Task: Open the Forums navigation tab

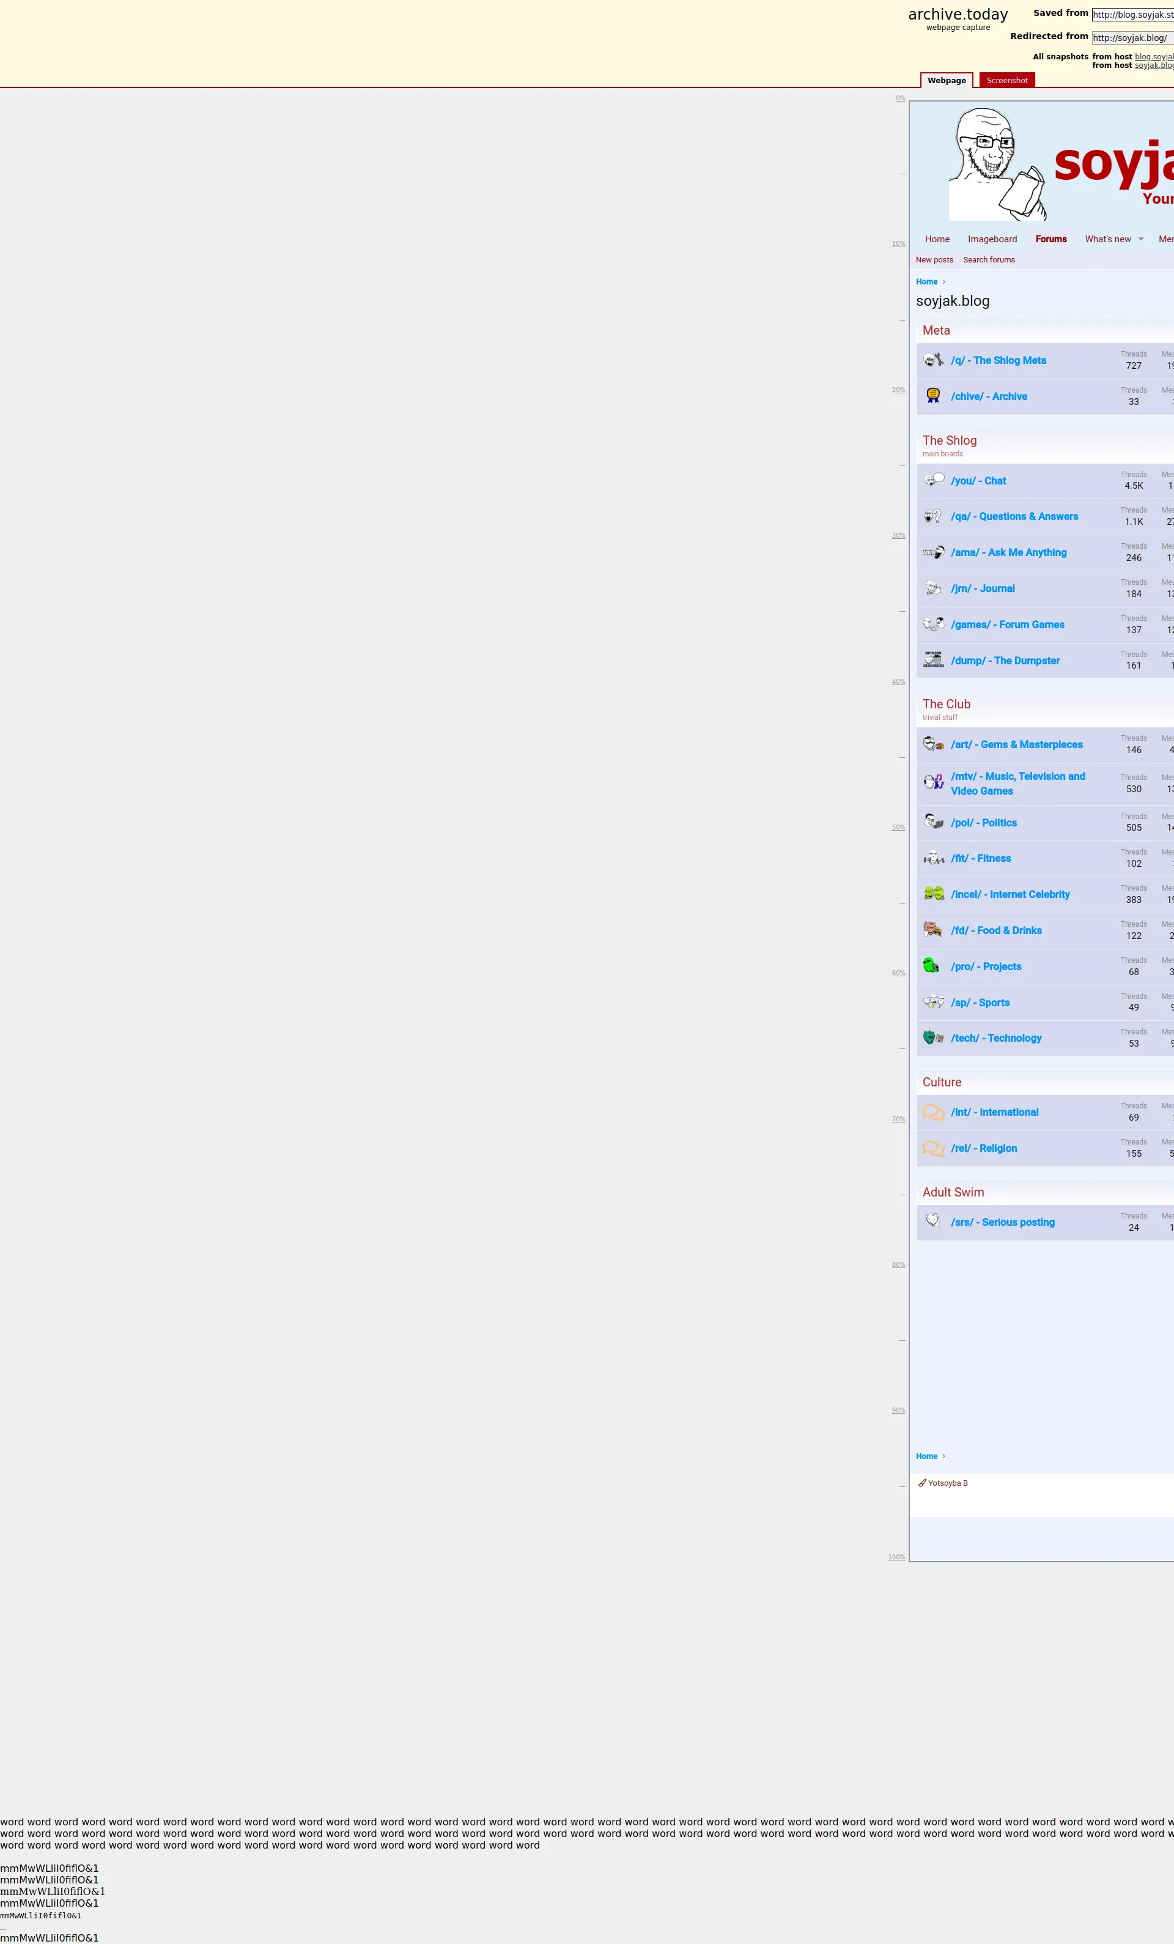Action: click(1051, 239)
